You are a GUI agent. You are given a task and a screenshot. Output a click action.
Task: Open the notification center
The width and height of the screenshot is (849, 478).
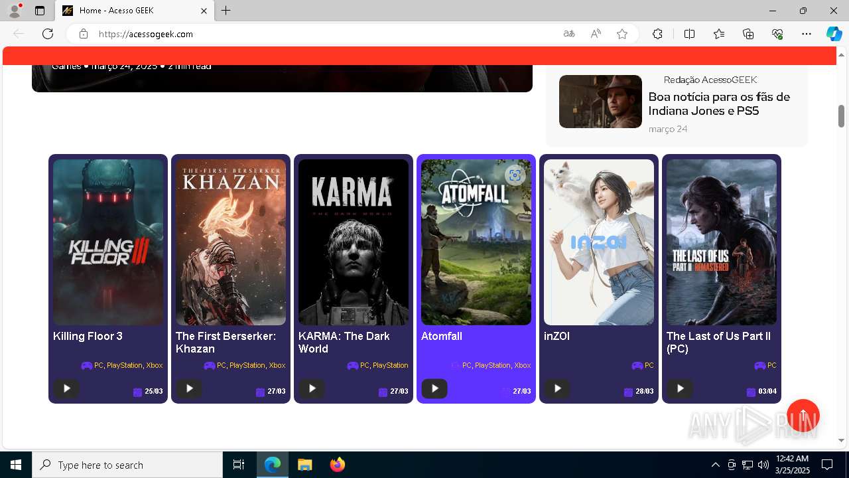(827, 465)
